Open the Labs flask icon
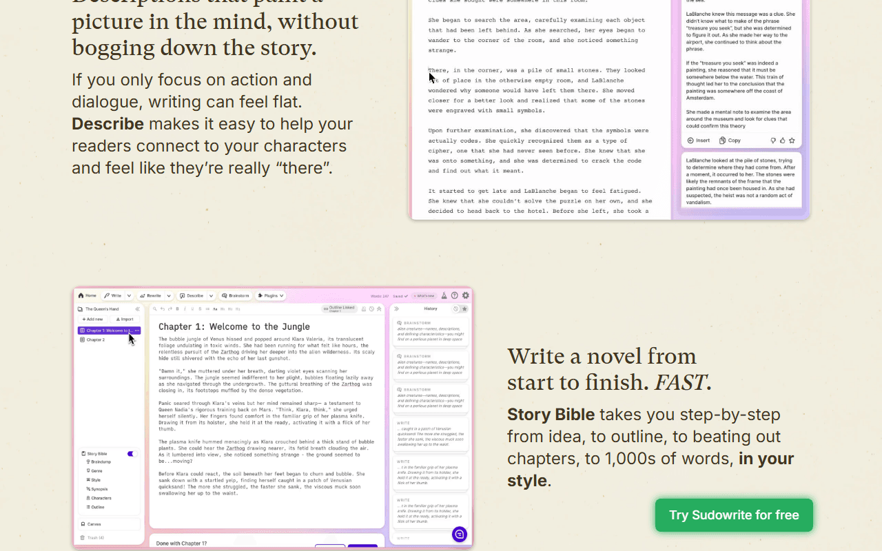Image resolution: width=882 pixels, height=551 pixels. point(444,295)
